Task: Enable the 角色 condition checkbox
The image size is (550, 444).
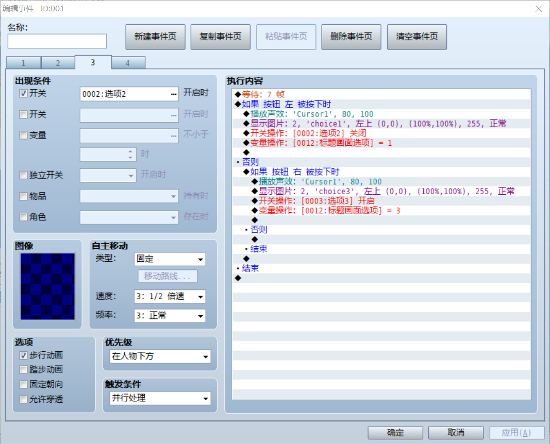Action: (24, 217)
